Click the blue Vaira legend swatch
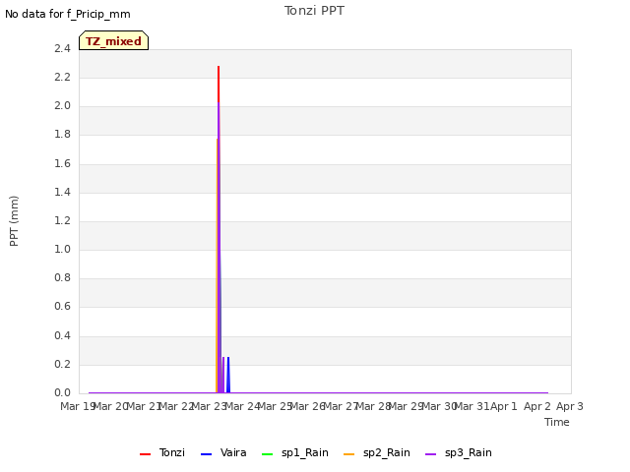Viewport: 630px width, 472px height. [206, 454]
